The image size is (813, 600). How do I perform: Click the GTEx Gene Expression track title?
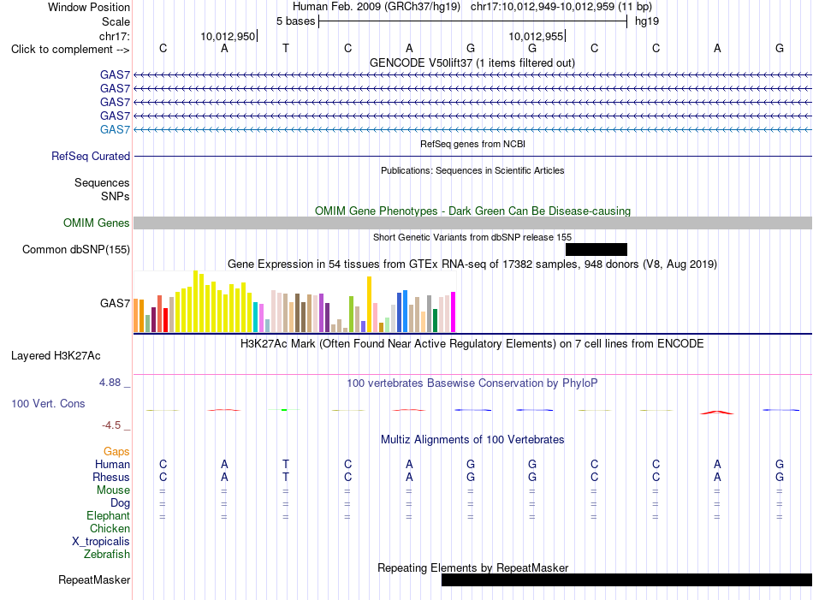click(472, 264)
